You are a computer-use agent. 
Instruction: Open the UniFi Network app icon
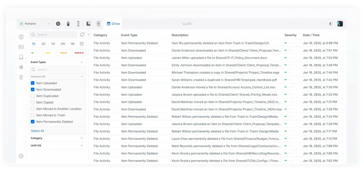point(58,24)
